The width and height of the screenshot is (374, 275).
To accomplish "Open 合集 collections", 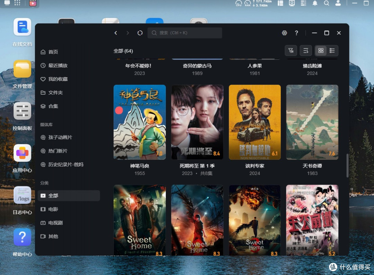I will 69,106.
